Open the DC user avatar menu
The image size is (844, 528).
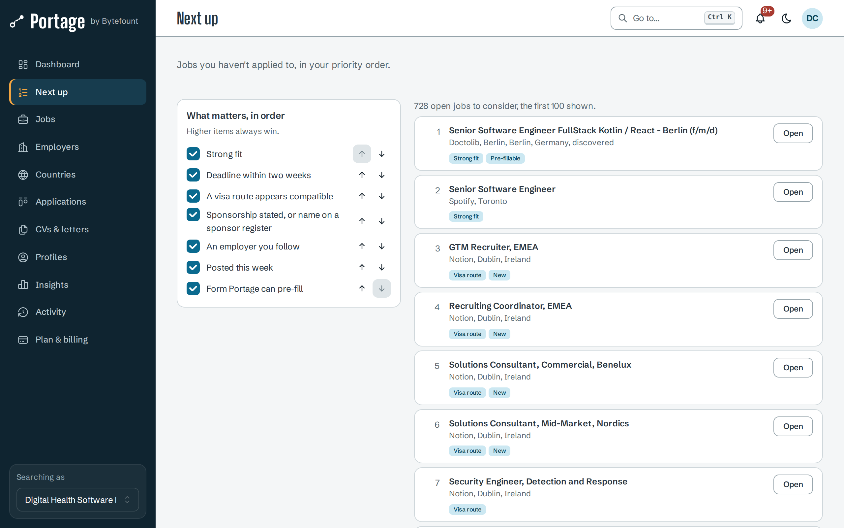pos(812,18)
